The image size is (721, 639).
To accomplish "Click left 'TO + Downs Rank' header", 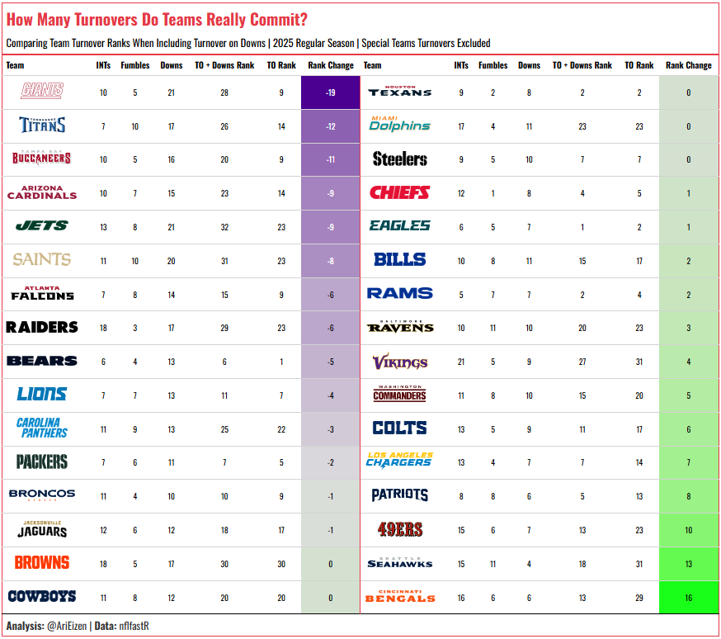I will pyautogui.click(x=224, y=65).
